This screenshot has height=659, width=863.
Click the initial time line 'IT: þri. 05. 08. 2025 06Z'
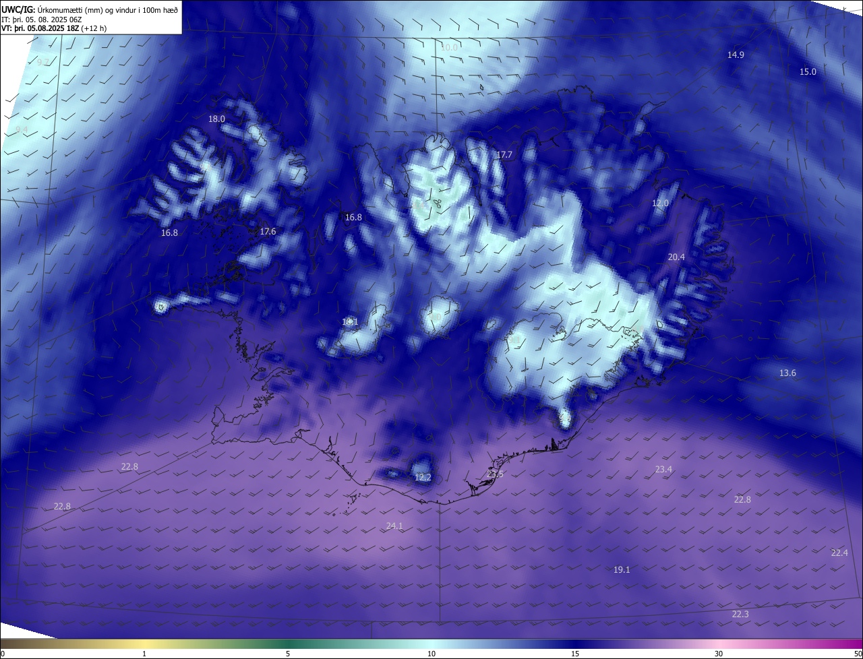(41, 19)
